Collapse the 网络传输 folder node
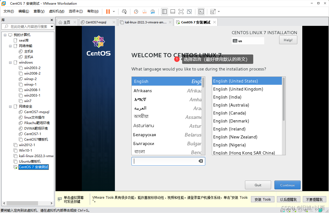 click(x=10, y=46)
